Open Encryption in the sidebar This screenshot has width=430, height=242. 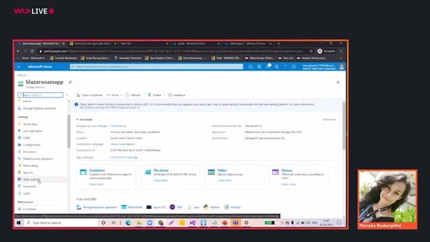tap(30, 152)
